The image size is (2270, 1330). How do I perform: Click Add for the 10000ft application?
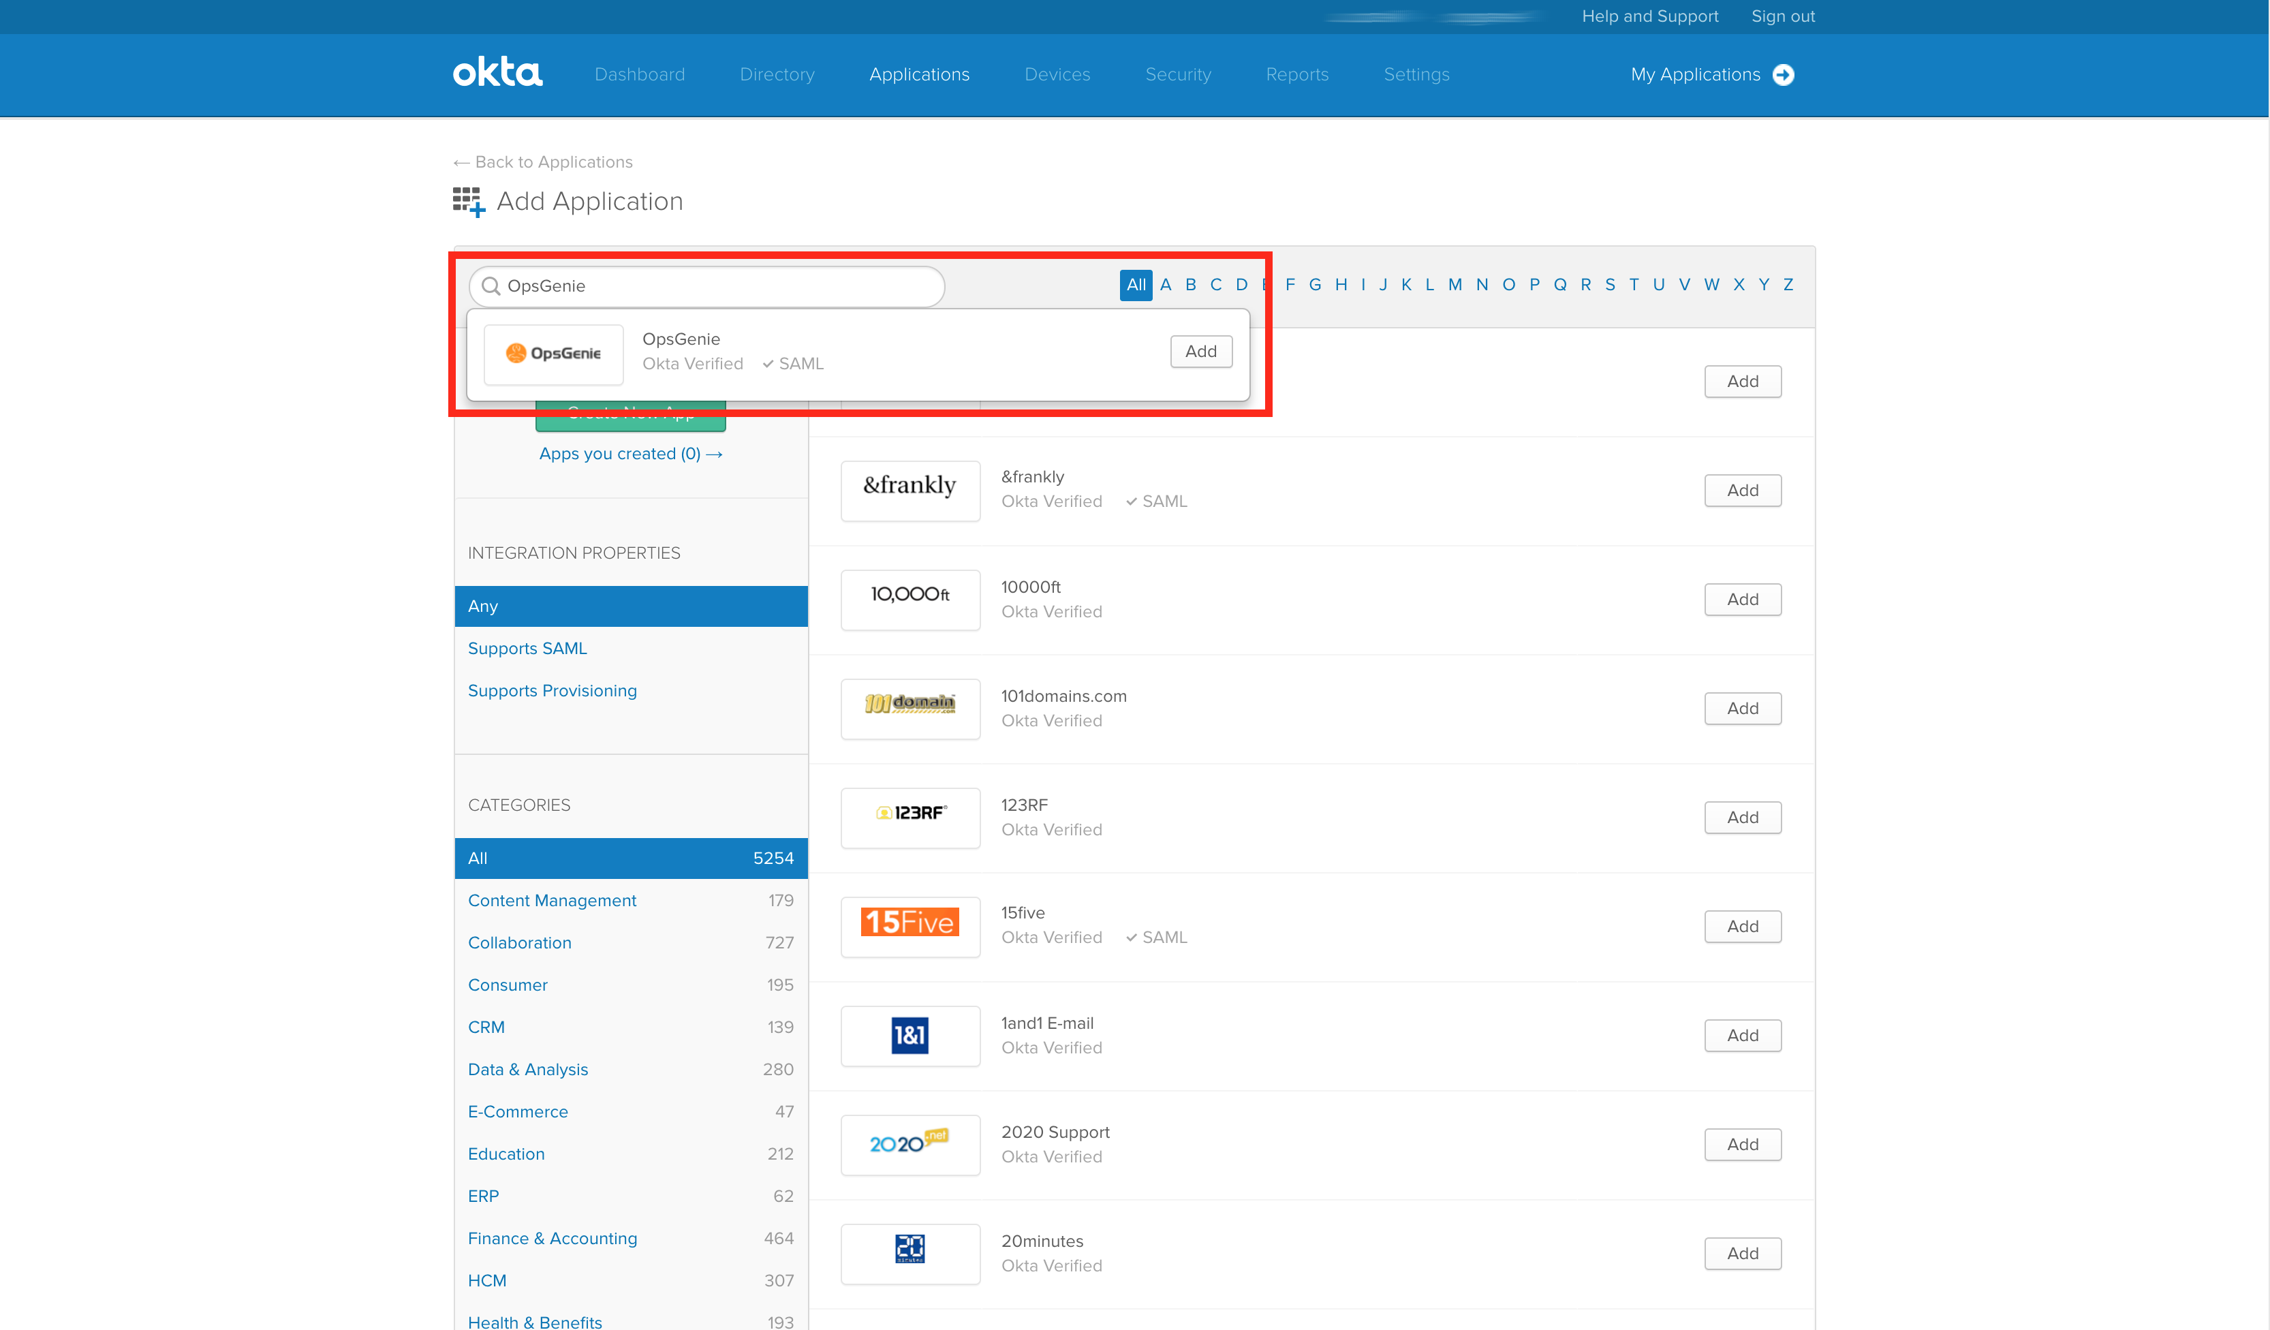[x=1741, y=599]
